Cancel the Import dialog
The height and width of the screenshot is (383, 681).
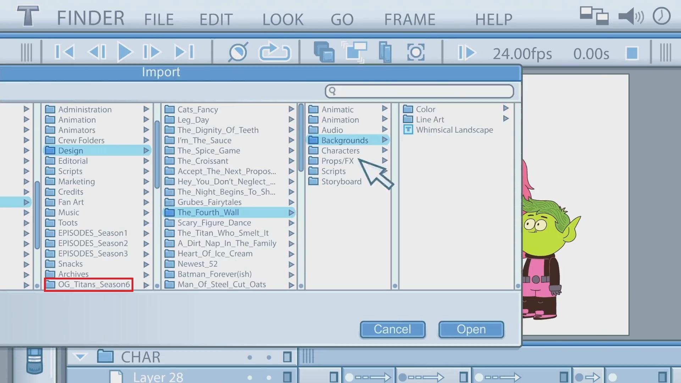[393, 329]
